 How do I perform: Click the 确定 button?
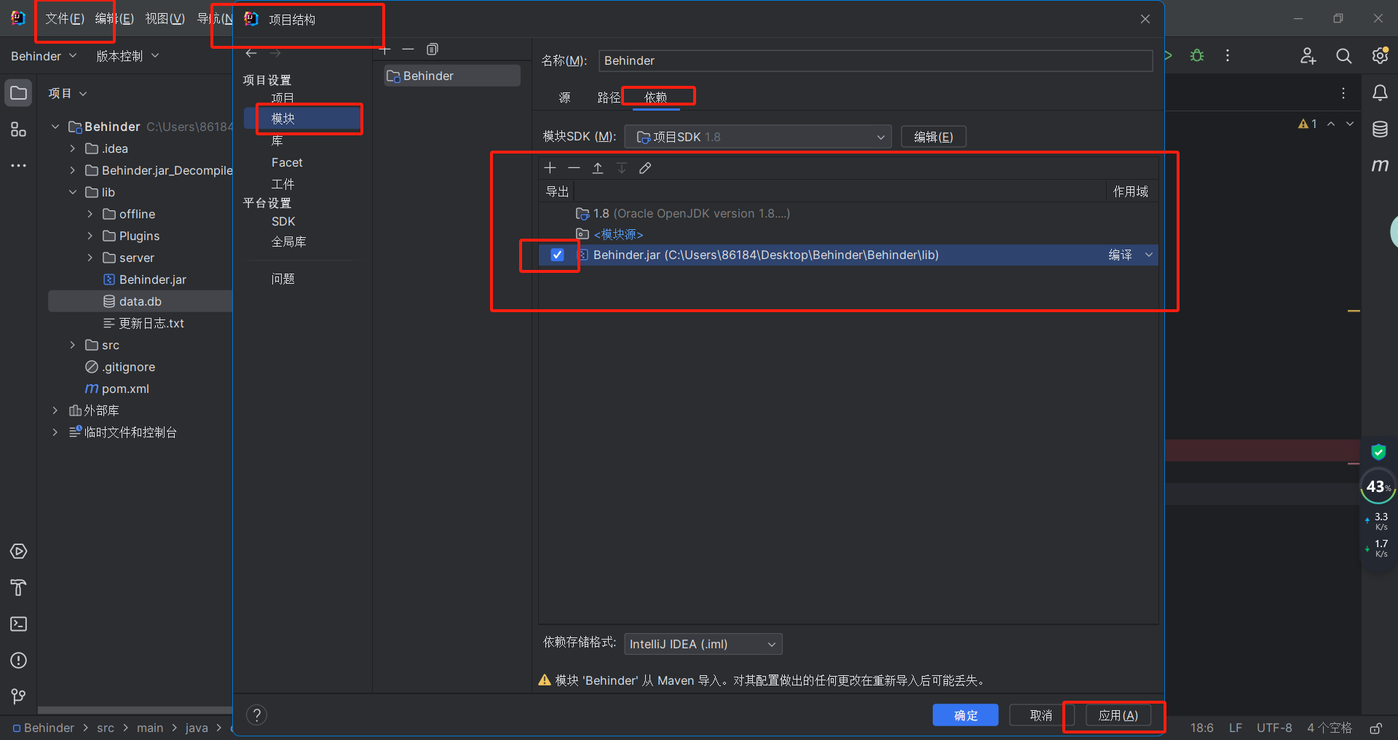pos(965,715)
